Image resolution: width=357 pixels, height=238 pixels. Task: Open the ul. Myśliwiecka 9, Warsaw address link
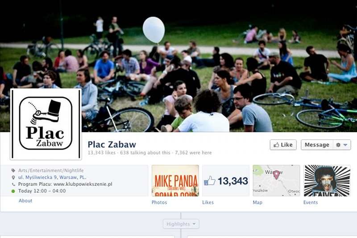(52, 177)
